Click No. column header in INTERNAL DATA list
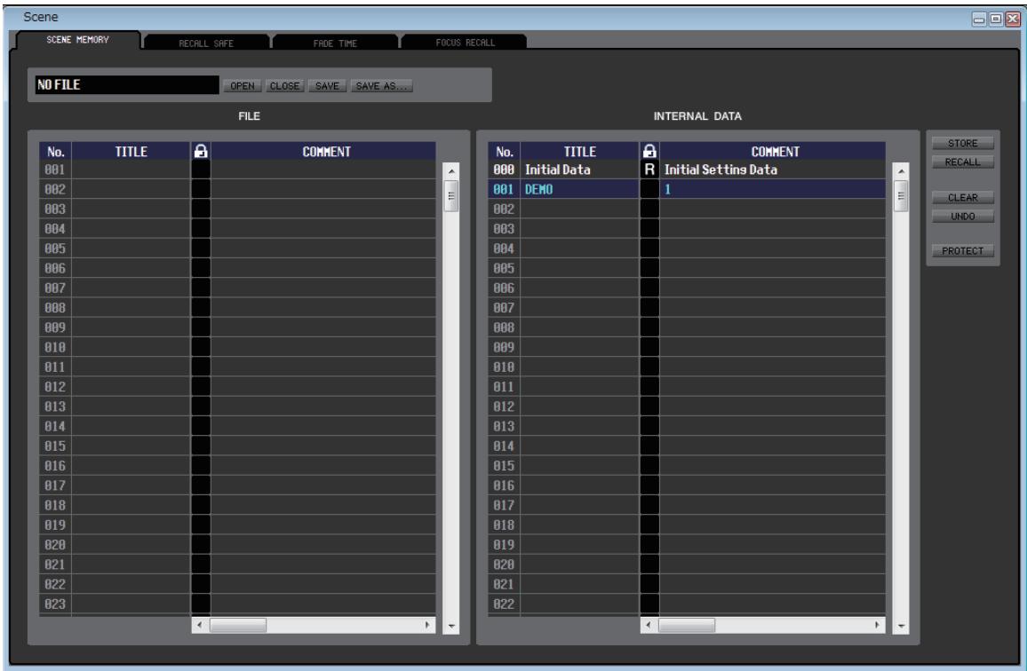 (505, 151)
